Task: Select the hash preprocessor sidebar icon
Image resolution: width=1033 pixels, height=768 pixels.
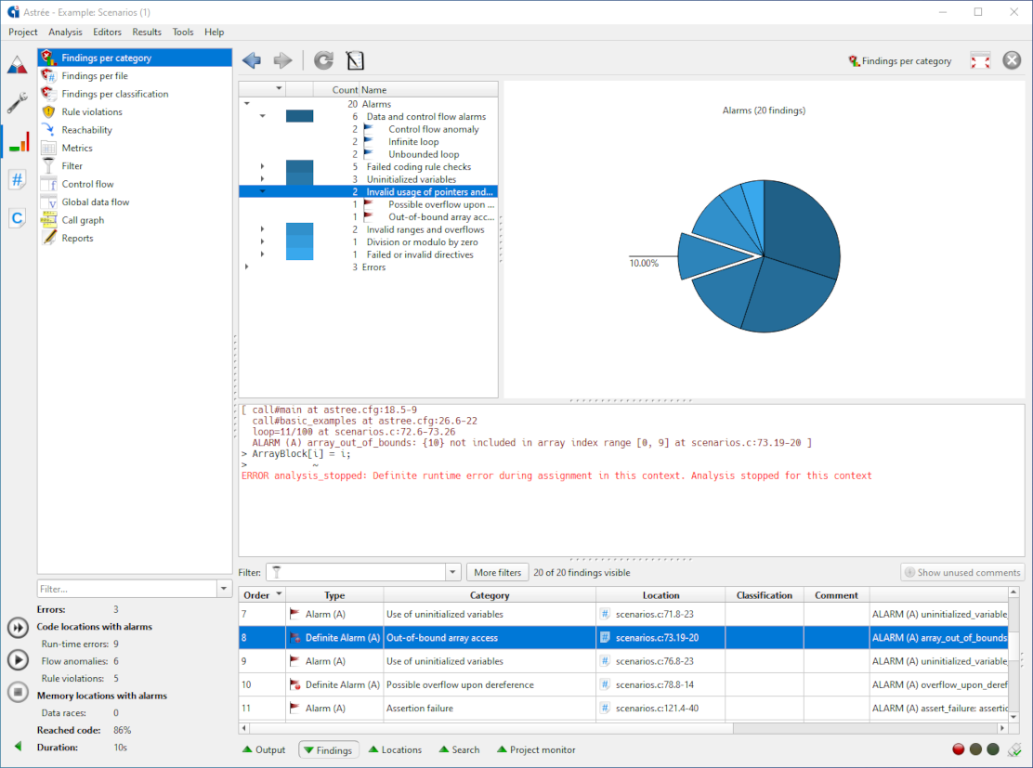Action: pyautogui.click(x=18, y=179)
